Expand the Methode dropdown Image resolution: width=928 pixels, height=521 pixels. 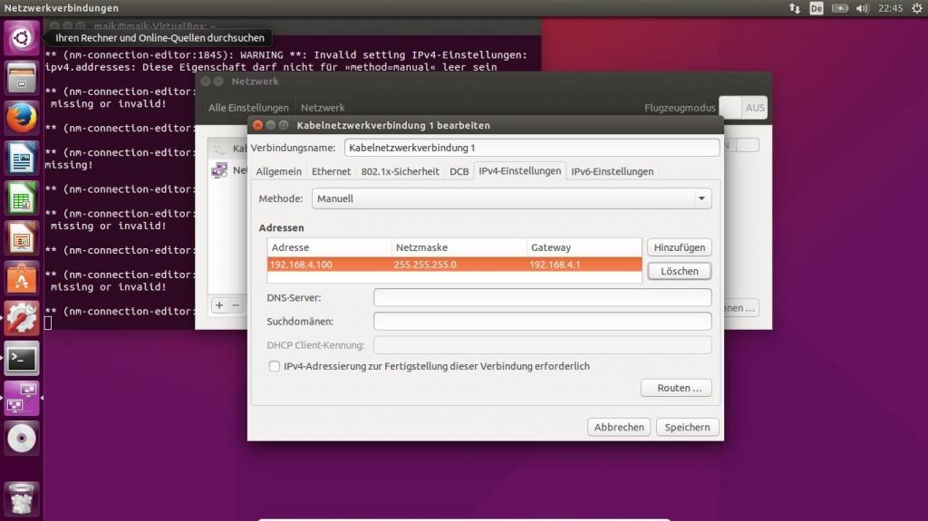pyautogui.click(x=511, y=198)
